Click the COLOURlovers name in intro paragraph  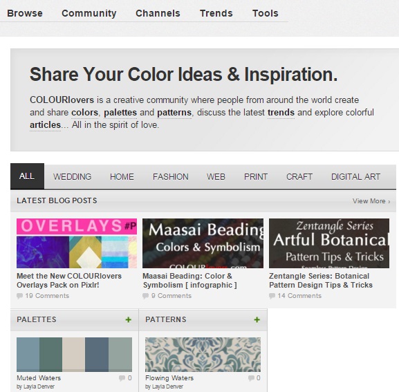[62, 100]
